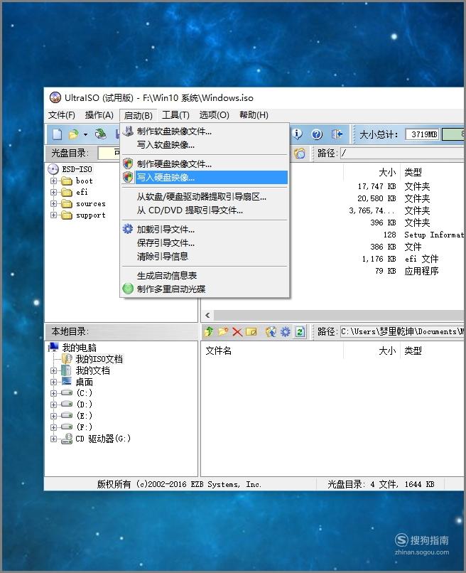466x573 pixels.
Task: Choose 制作软盘映像文件... from menu
Action: click(x=205, y=132)
